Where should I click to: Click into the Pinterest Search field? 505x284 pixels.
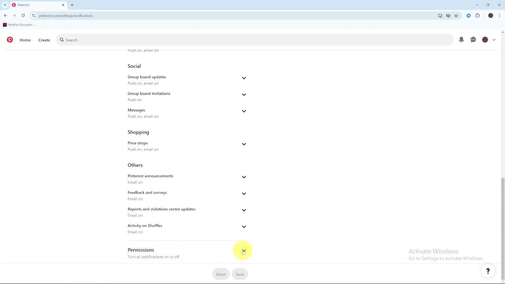click(x=254, y=40)
